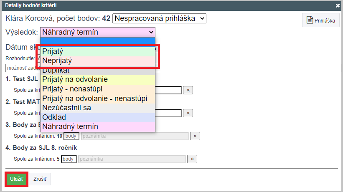Collapse the Výsledok dropdown showing Náhradný termín
This screenshot has width=343, height=192.
click(98, 32)
